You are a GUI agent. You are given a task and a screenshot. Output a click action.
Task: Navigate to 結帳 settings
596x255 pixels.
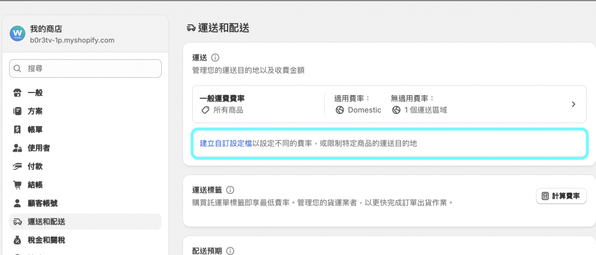(x=35, y=185)
